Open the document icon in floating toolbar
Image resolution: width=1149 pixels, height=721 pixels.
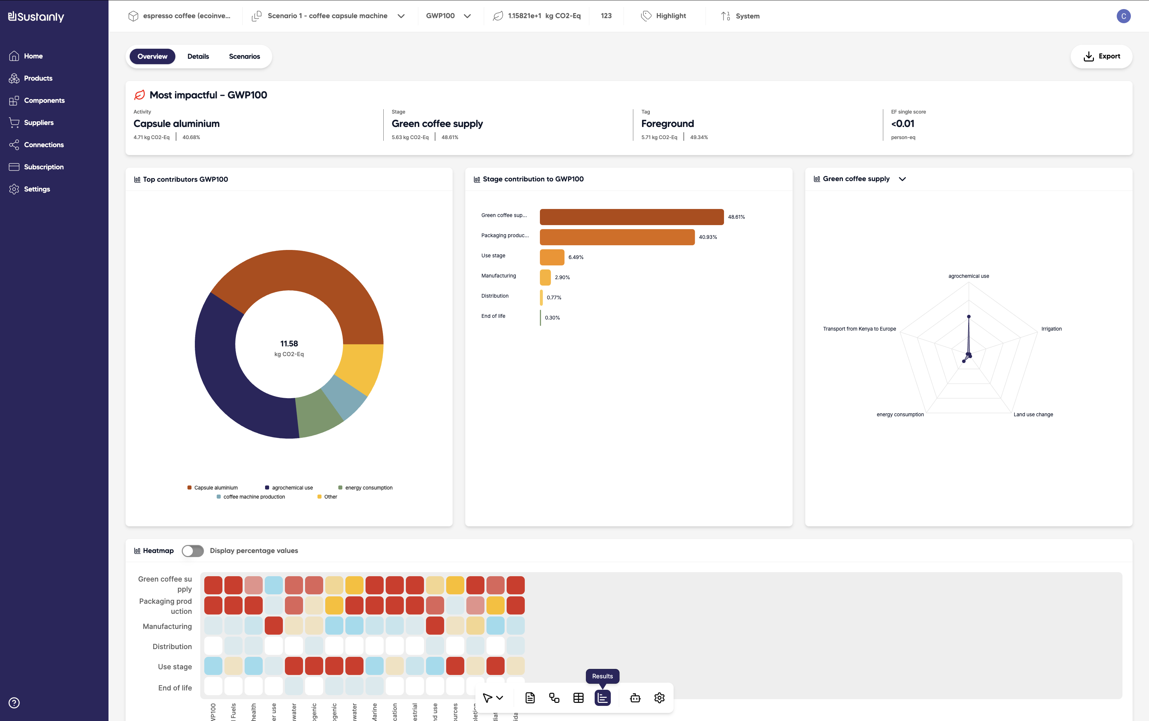coord(530,697)
